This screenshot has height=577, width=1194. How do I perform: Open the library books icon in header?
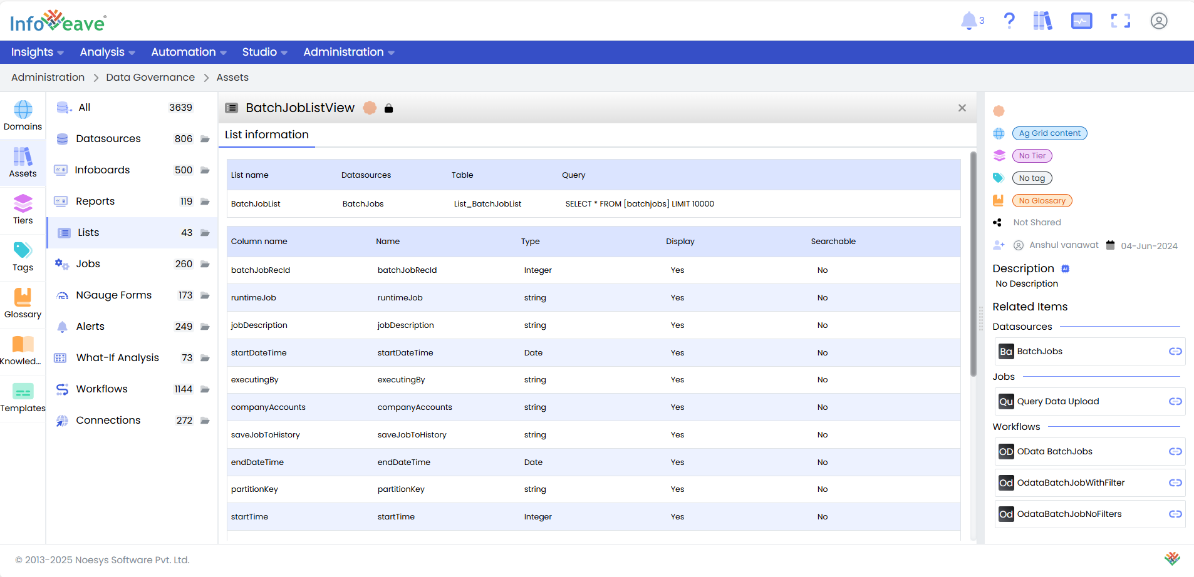pyautogui.click(x=1042, y=21)
